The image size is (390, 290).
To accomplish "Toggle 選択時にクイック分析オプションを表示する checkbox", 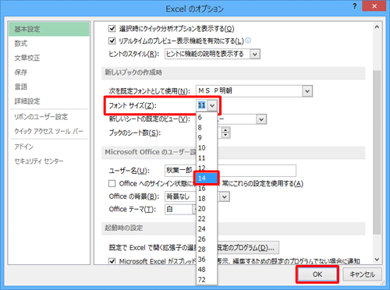I will click(x=112, y=28).
